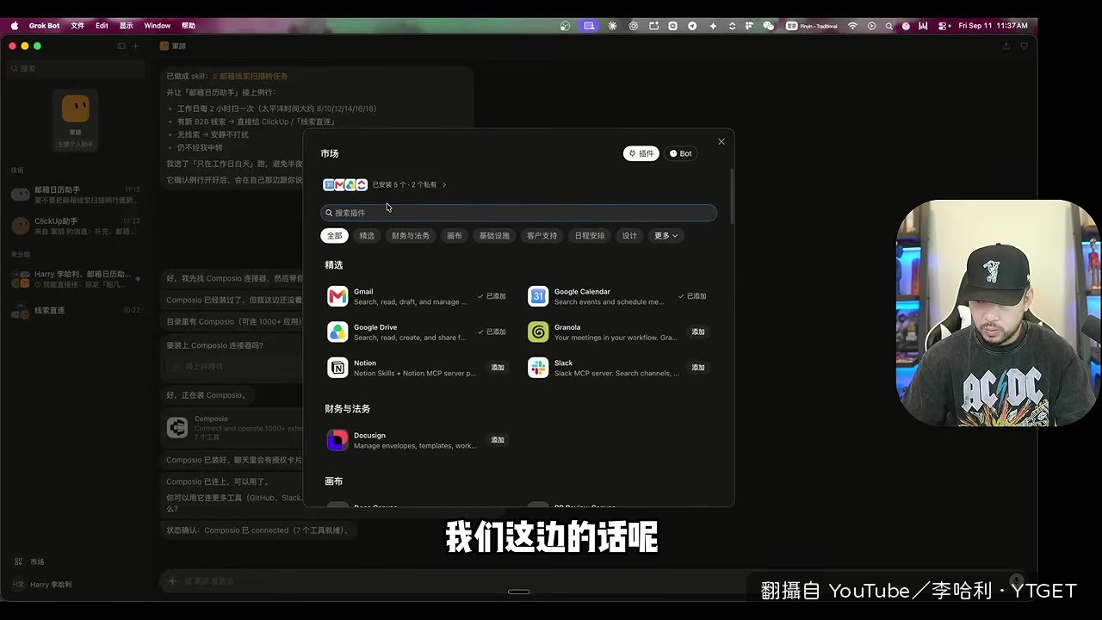1102x620 pixels.
Task: Click the Notion plugin icon
Action: point(337,368)
